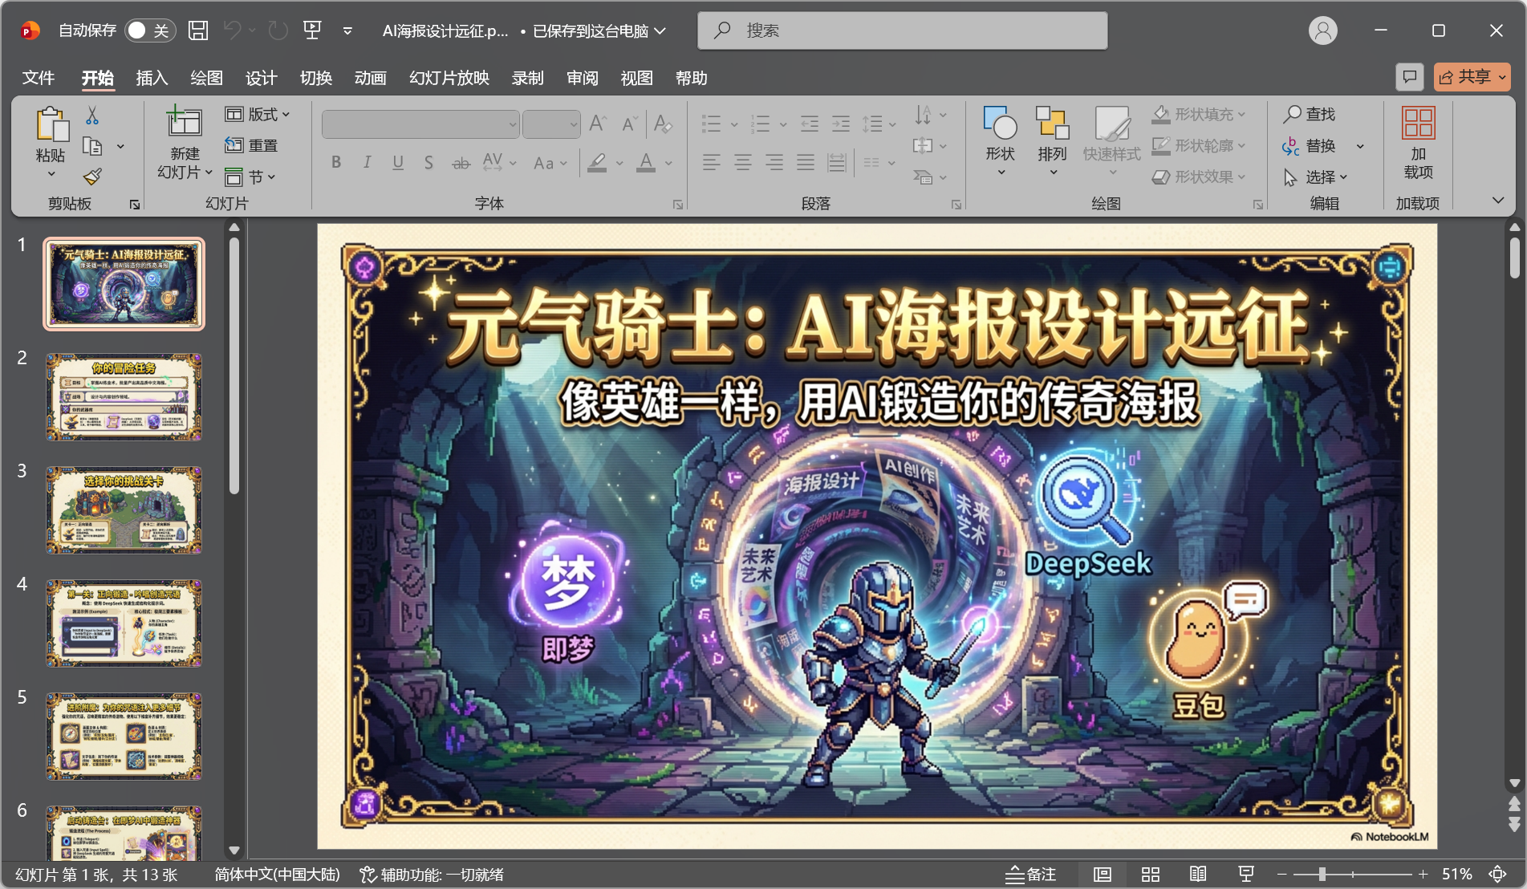Click the Save icon in title bar
Image resolution: width=1527 pixels, height=889 pixels.
[198, 30]
